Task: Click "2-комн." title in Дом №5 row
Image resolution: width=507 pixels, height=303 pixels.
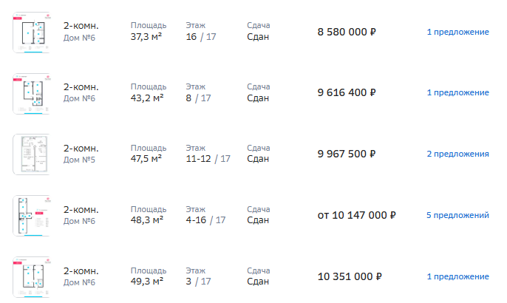Action: tap(81, 149)
